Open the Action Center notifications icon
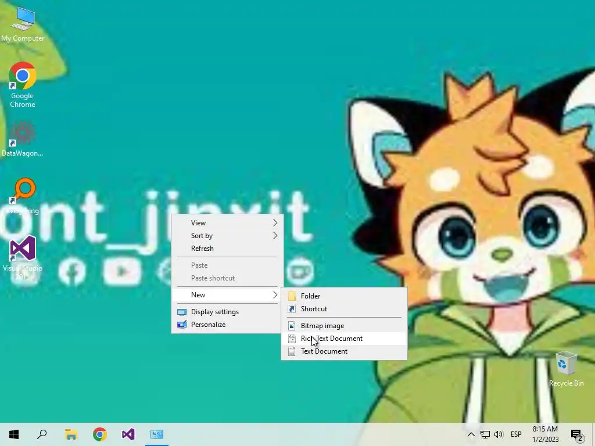Viewport: 595px width, 446px height. pos(577,434)
